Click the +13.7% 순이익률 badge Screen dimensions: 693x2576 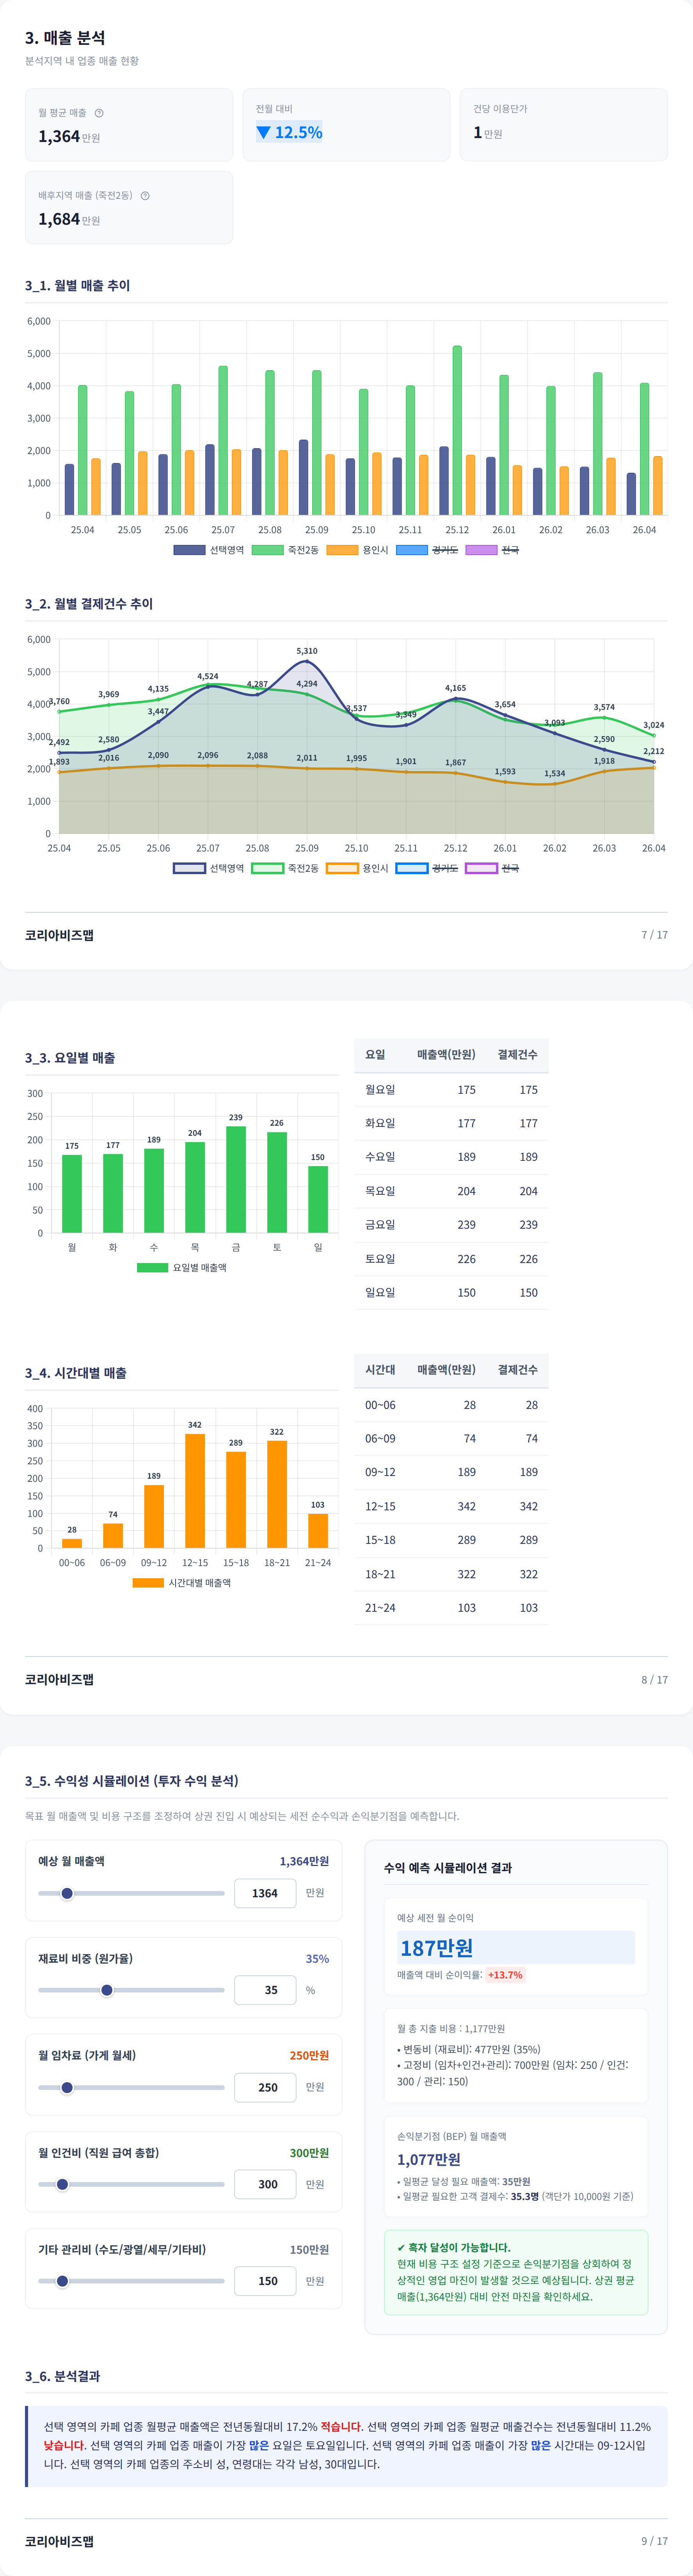[505, 1975]
